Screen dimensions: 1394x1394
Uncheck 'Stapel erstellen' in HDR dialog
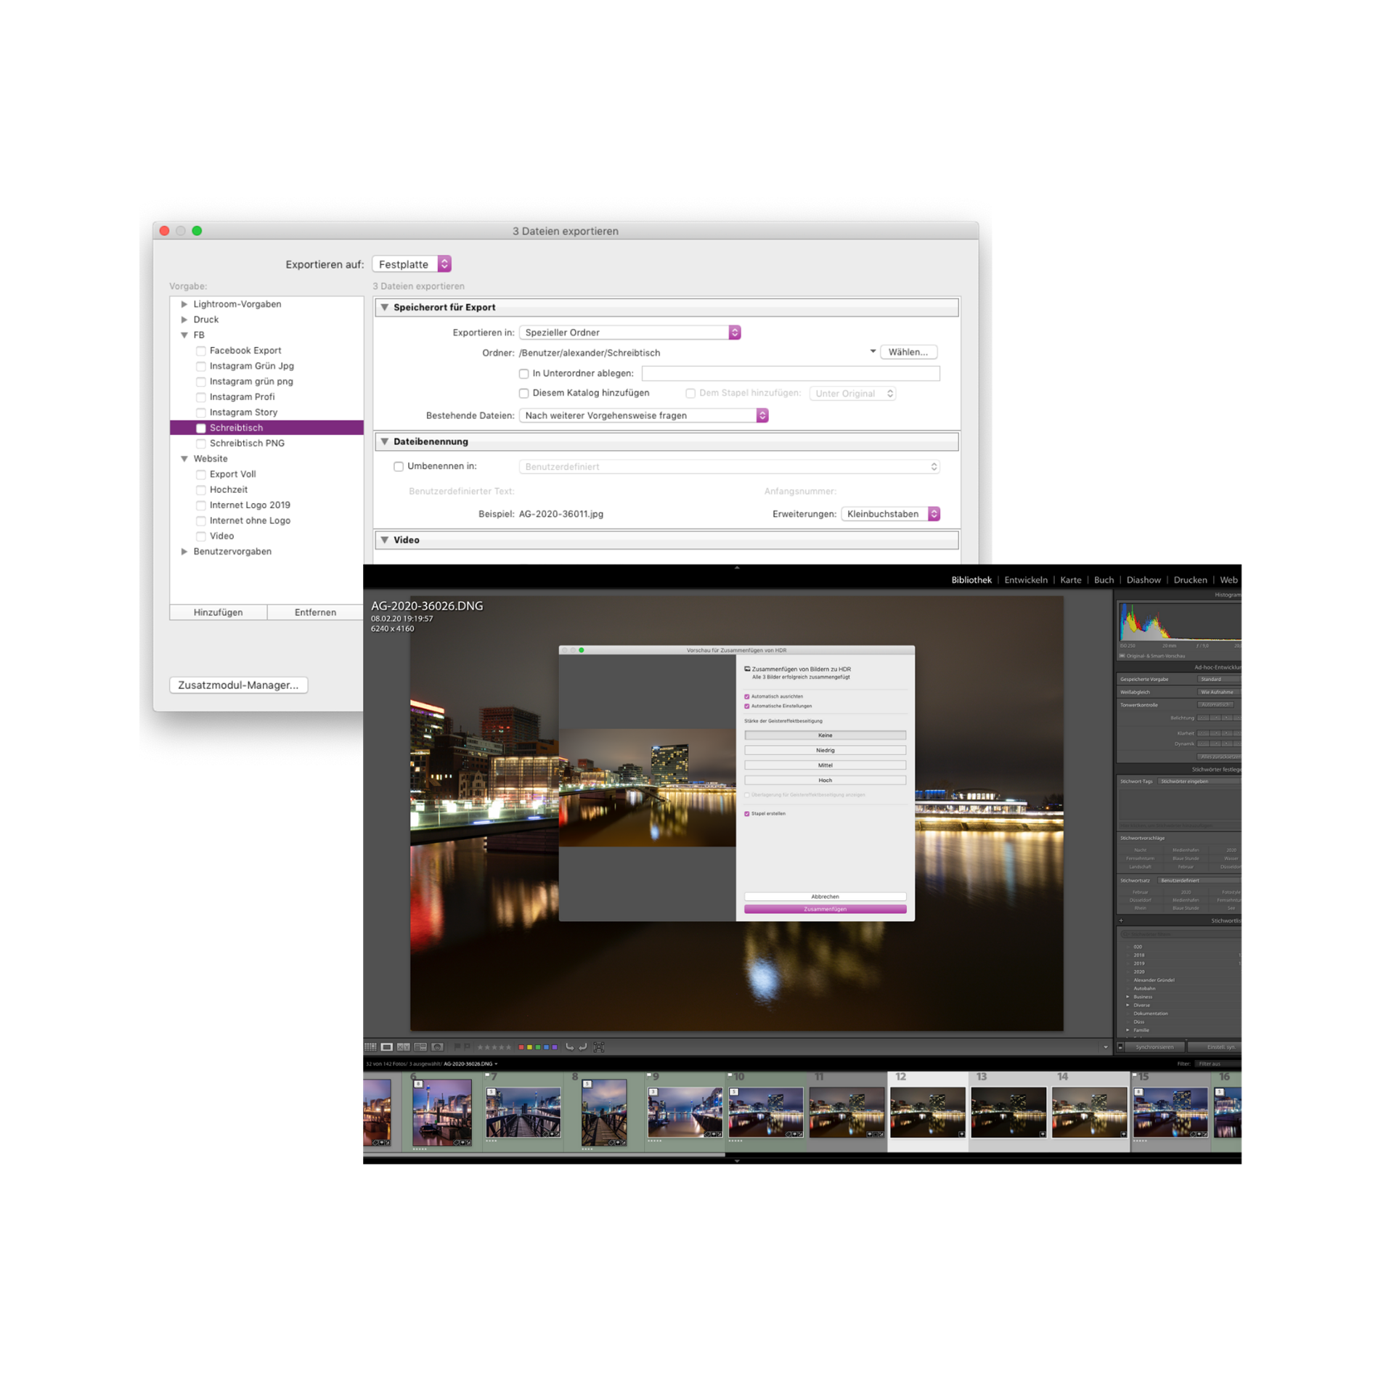[x=747, y=813]
